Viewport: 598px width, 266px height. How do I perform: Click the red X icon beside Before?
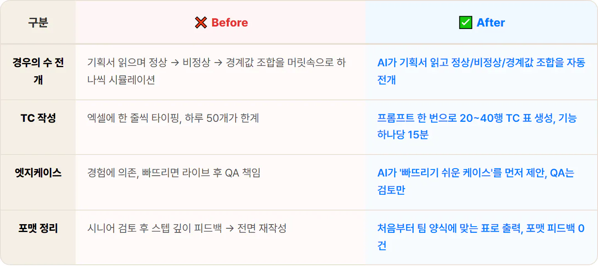(x=201, y=23)
